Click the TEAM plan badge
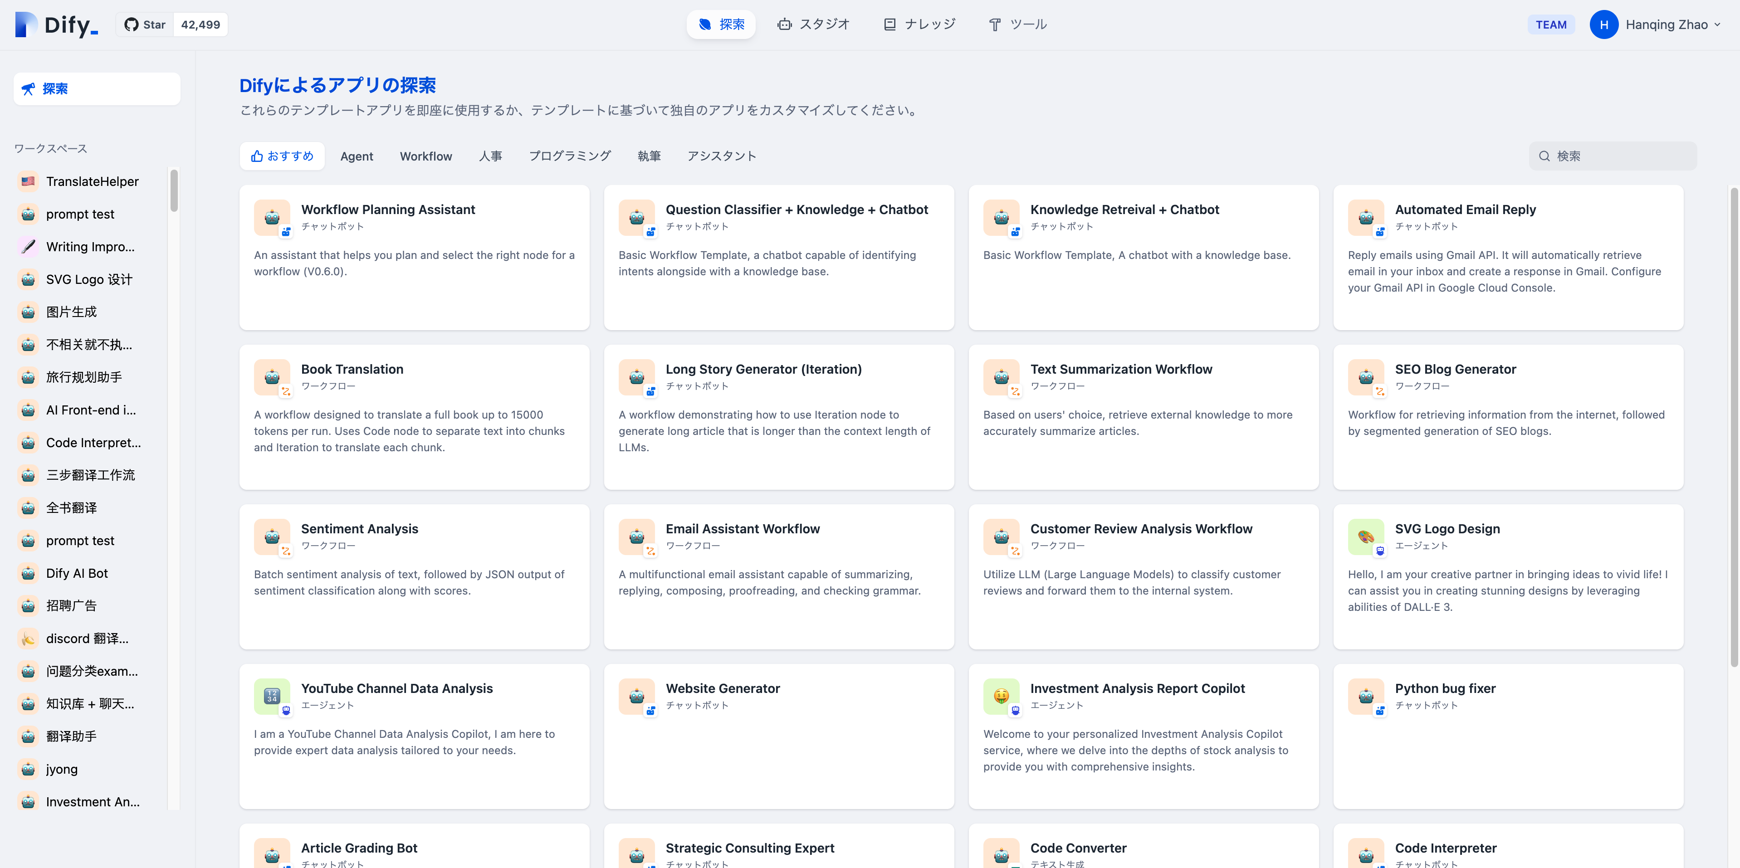 pos(1551,24)
